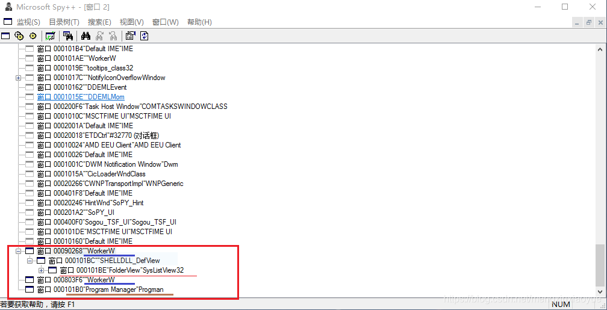Click the Find Next toolbar icon

(99, 36)
